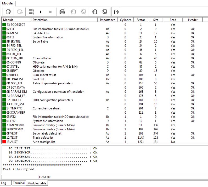Sort by the Module column header
This screenshot has height=187, width=208.
click(16, 20)
